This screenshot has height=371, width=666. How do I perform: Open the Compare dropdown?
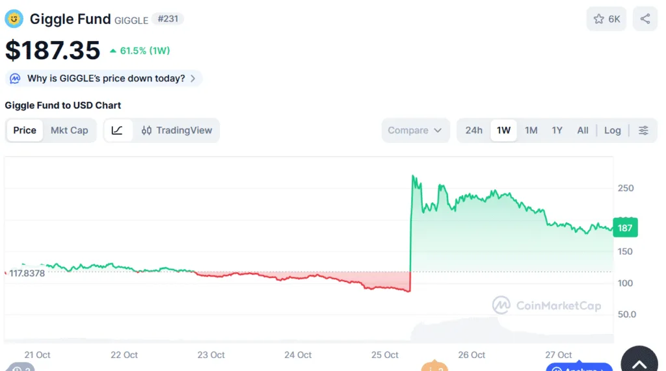(414, 131)
